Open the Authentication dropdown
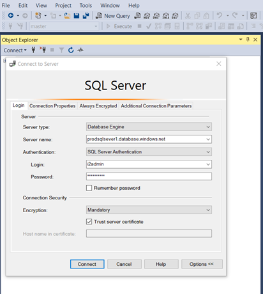 tap(149, 152)
